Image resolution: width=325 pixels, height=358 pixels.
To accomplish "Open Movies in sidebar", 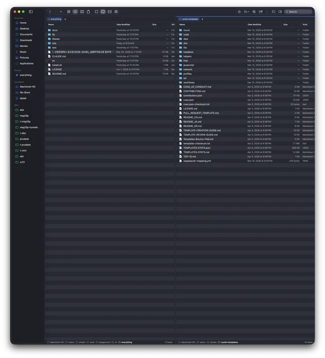I will pyautogui.click(x=24, y=46).
